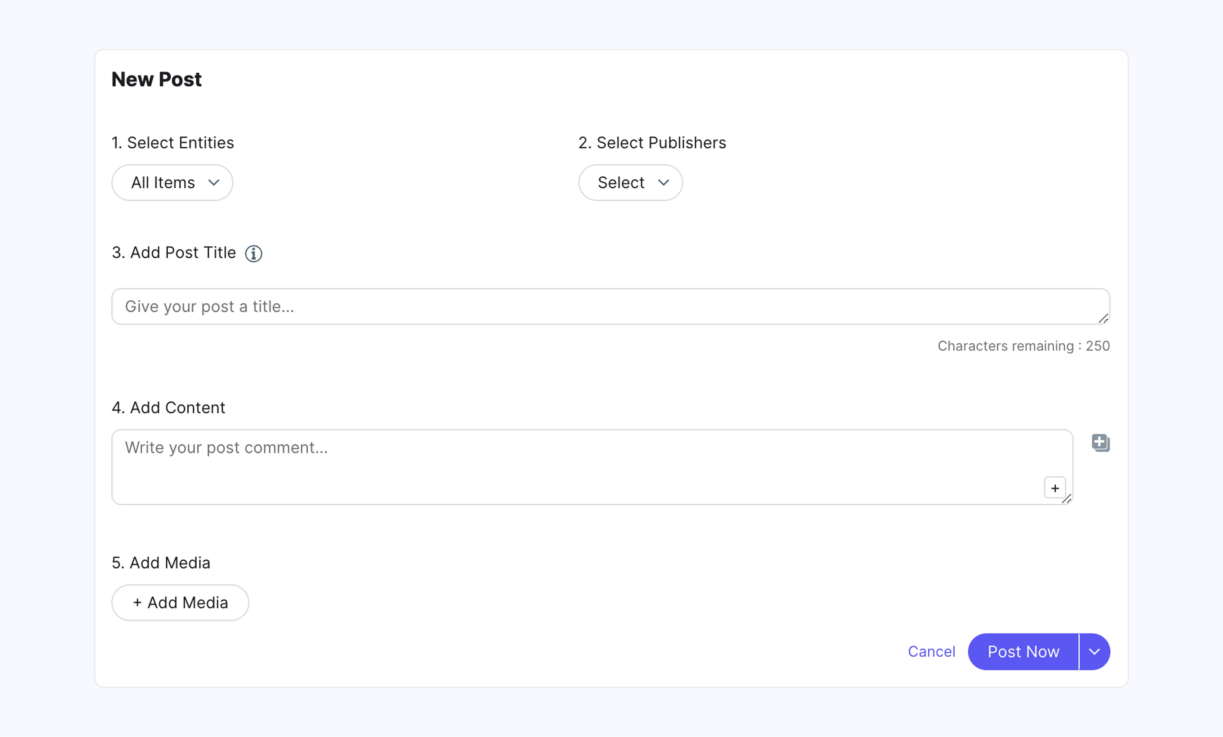Click the Cancel link
The width and height of the screenshot is (1223, 737).
tap(931, 652)
